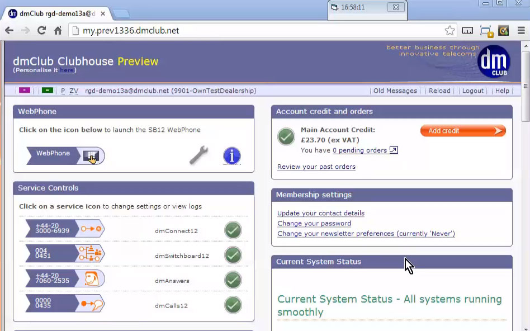
Task: Open WebPhone settings wrench icon
Action: pos(198,155)
